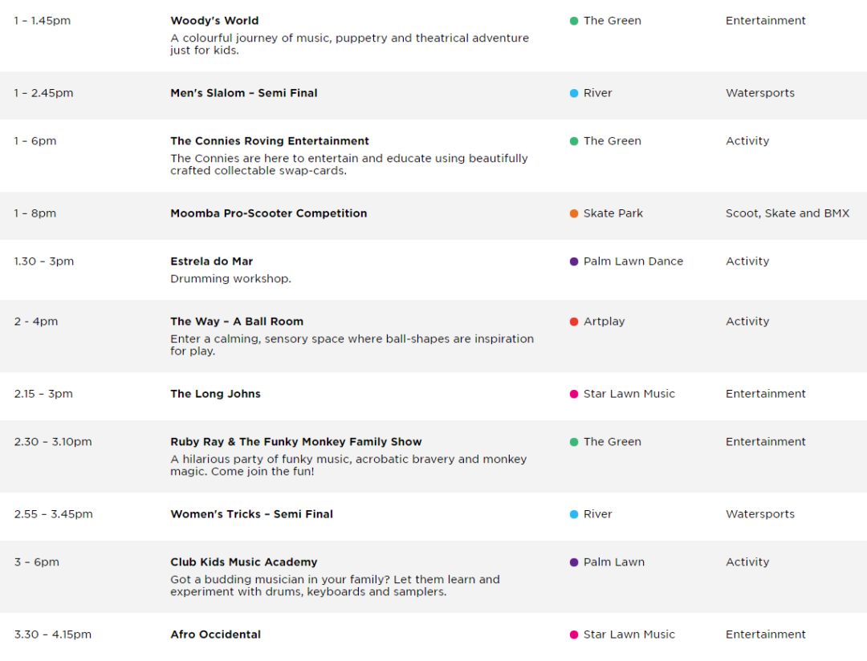This screenshot has height=661, width=867.
Task: Click Scoot, Skate and BMX category label
Action: point(788,213)
